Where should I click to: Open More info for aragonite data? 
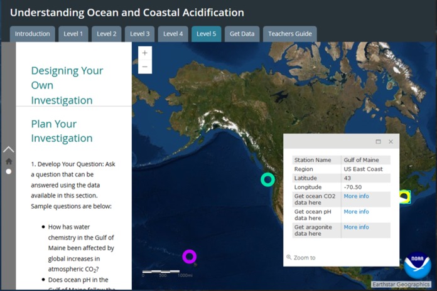pos(356,227)
